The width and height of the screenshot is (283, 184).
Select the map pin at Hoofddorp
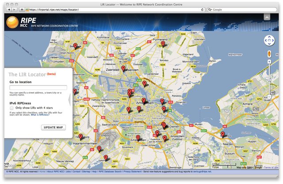[x=80, y=137]
